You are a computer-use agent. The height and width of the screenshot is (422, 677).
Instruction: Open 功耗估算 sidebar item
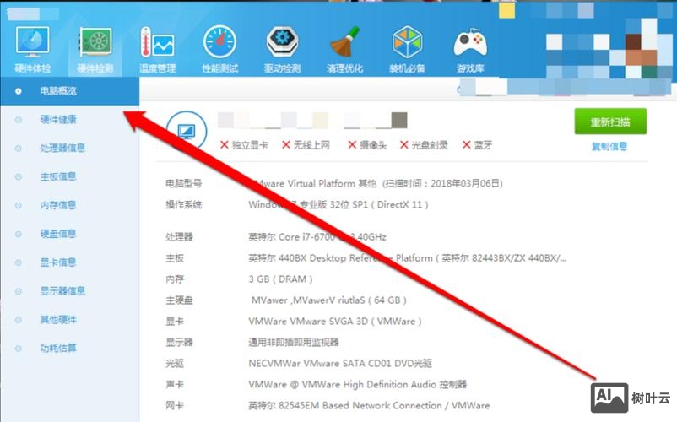pyautogui.click(x=58, y=349)
